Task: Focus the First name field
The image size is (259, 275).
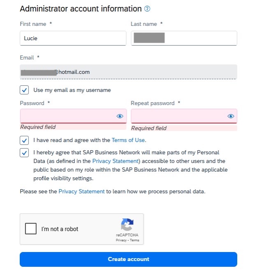Action: (73, 39)
